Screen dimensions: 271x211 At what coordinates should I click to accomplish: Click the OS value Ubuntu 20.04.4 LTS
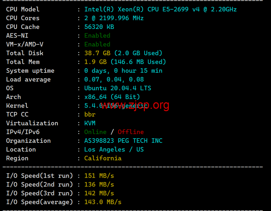(118, 88)
